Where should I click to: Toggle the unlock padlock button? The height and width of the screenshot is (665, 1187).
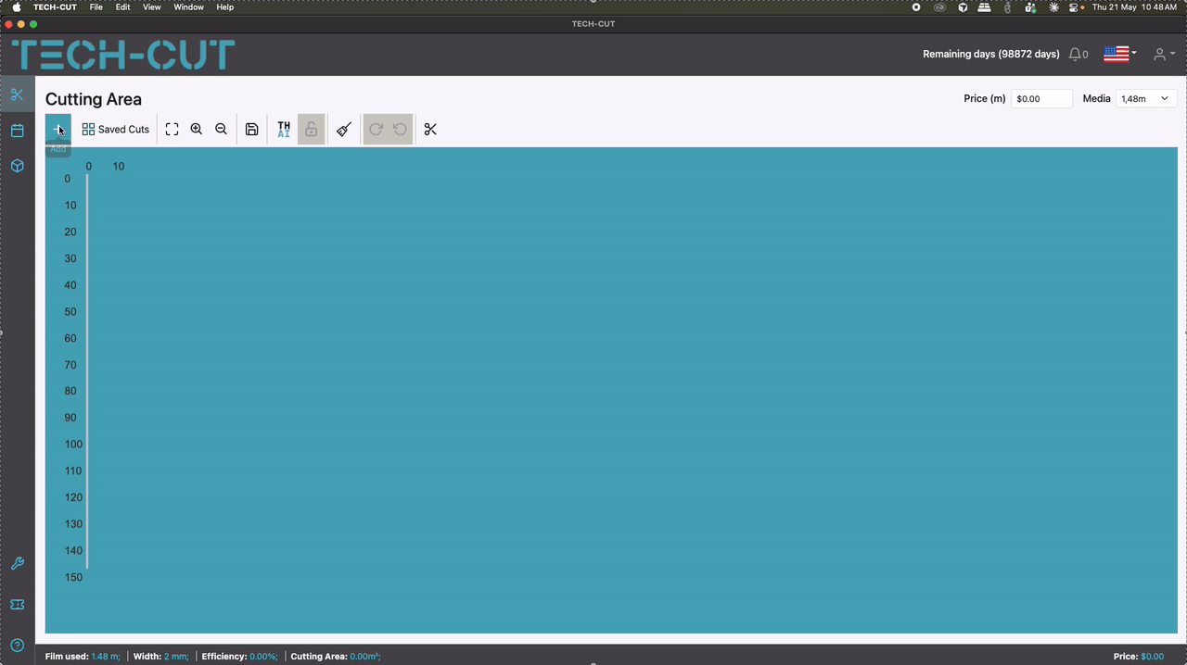pyautogui.click(x=312, y=130)
